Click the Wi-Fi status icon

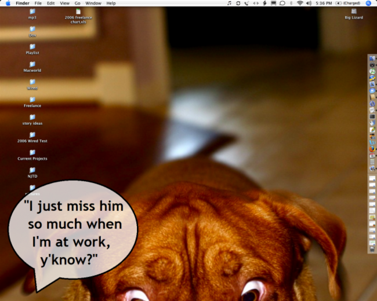pyautogui.click(x=300, y=3)
